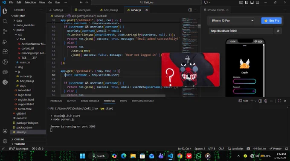Image resolution: width=290 pixels, height=161 pixels.
Task: Split the terminal
Action: pos(260,101)
